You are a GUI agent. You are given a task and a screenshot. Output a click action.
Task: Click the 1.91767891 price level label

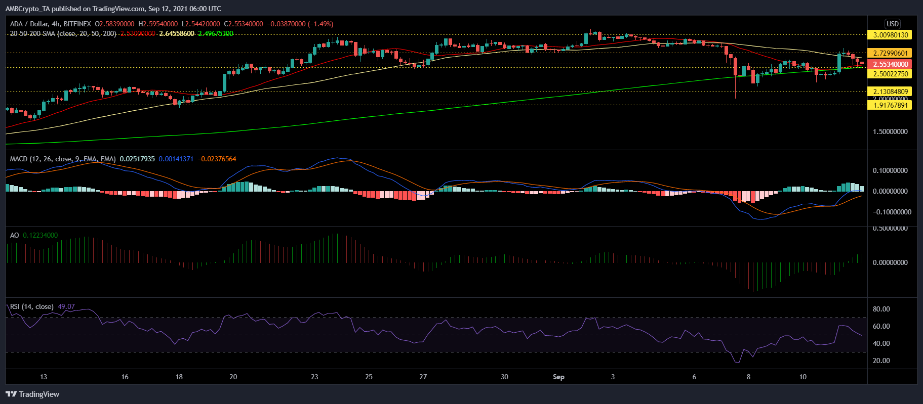point(890,105)
